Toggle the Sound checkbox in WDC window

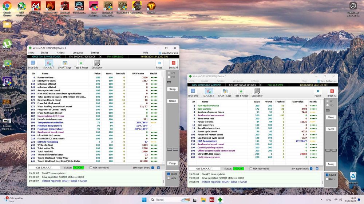[x=327, y=175]
